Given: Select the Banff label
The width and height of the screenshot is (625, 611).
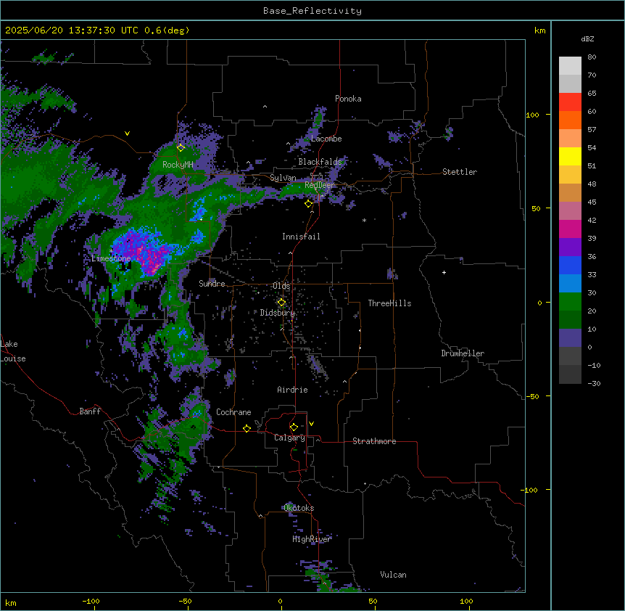Looking at the screenshot, I should [90, 411].
